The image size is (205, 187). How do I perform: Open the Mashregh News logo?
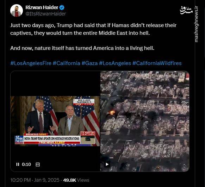[186, 10]
